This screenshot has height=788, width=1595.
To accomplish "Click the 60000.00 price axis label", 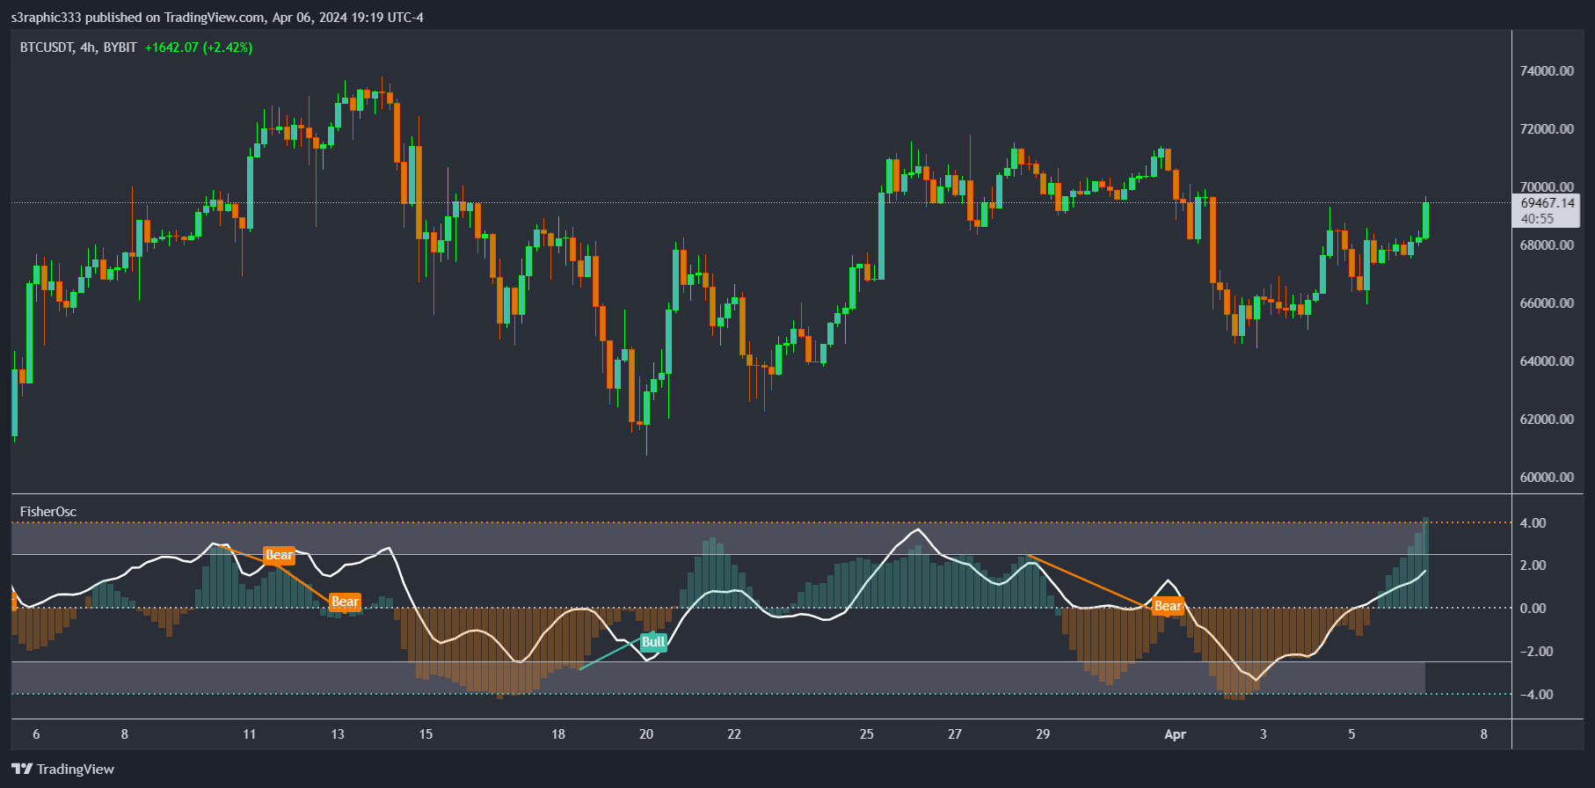I will [1548, 478].
